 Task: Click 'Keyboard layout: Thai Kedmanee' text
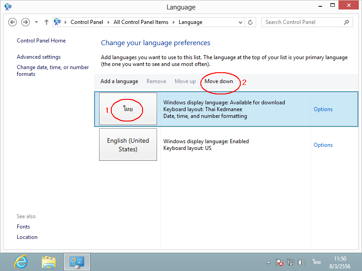pyautogui.click(x=203, y=109)
